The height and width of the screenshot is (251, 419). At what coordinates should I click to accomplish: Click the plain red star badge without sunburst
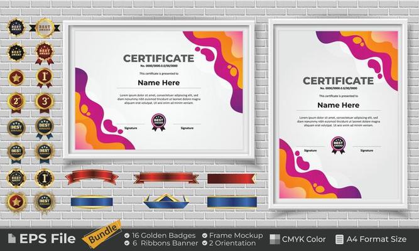tap(16, 78)
